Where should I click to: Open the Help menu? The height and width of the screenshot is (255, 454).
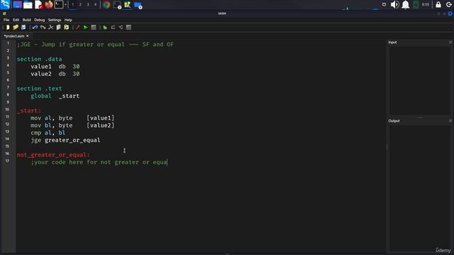coord(68,20)
